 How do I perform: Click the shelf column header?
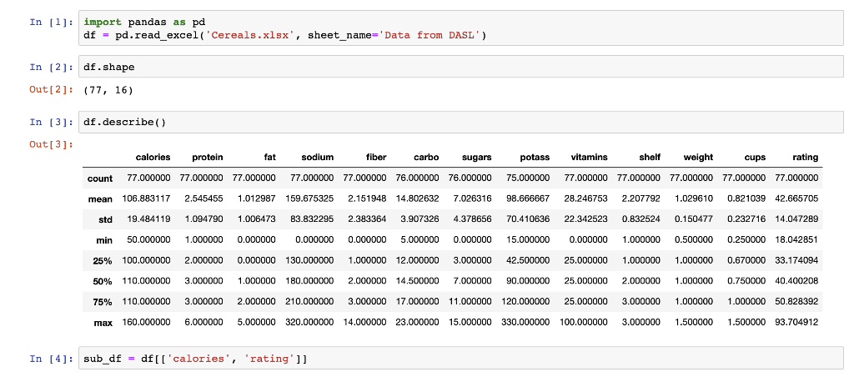tap(650, 157)
